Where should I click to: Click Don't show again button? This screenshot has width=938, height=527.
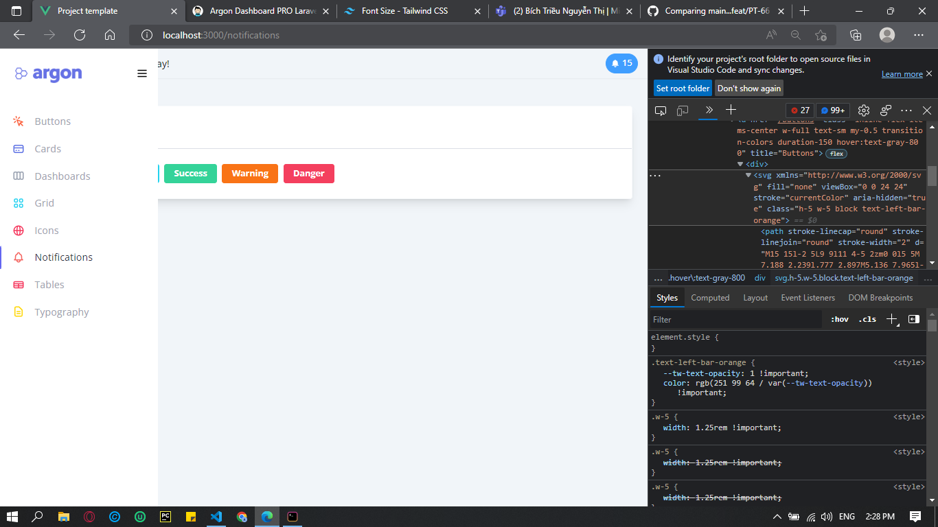749,88
